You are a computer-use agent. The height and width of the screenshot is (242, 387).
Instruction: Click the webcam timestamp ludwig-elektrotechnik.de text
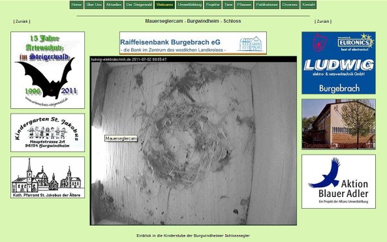click(129, 59)
